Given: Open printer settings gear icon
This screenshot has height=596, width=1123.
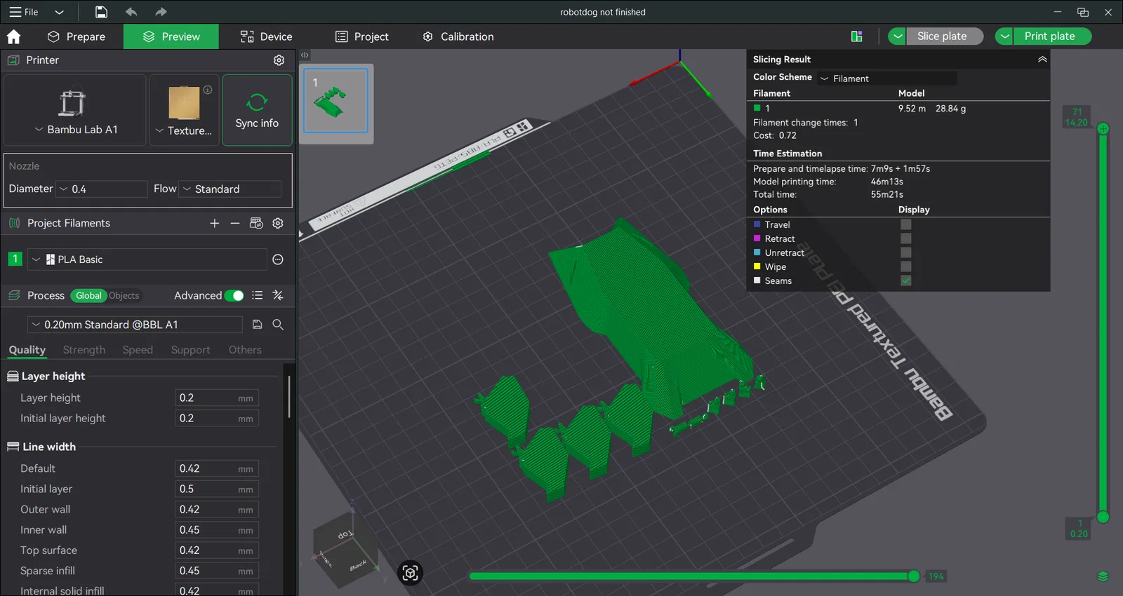Looking at the screenshot, I should click(x=279, y=60).
